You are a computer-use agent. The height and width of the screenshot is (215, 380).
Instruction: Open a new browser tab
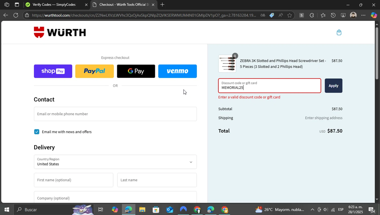(162, 5)
